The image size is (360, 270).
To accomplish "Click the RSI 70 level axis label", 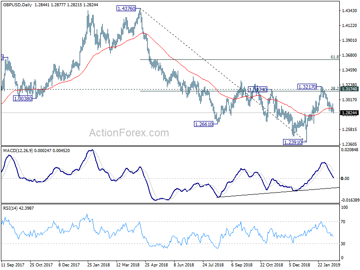I will [343, 222].
